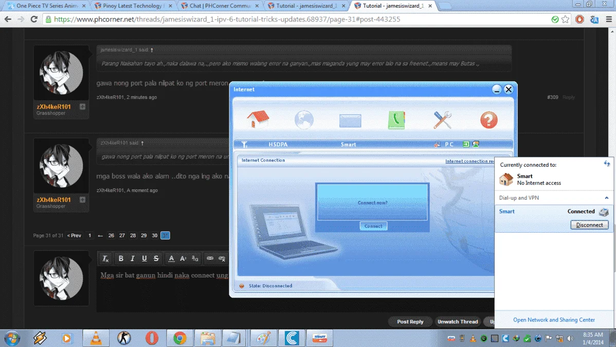Click the Action Center flag tray icon

pyautogui.click(x=549, y=338)
